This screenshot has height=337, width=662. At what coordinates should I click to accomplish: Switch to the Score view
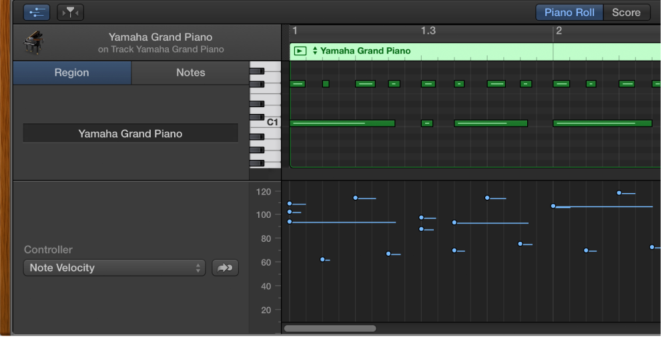tap(626, 13)
